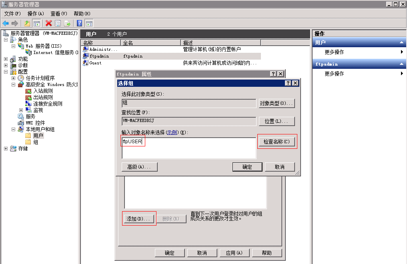Viewport: 407px width, 264px height.
Task: Click the Guest user icon
Action: click(x=85, y=63)
